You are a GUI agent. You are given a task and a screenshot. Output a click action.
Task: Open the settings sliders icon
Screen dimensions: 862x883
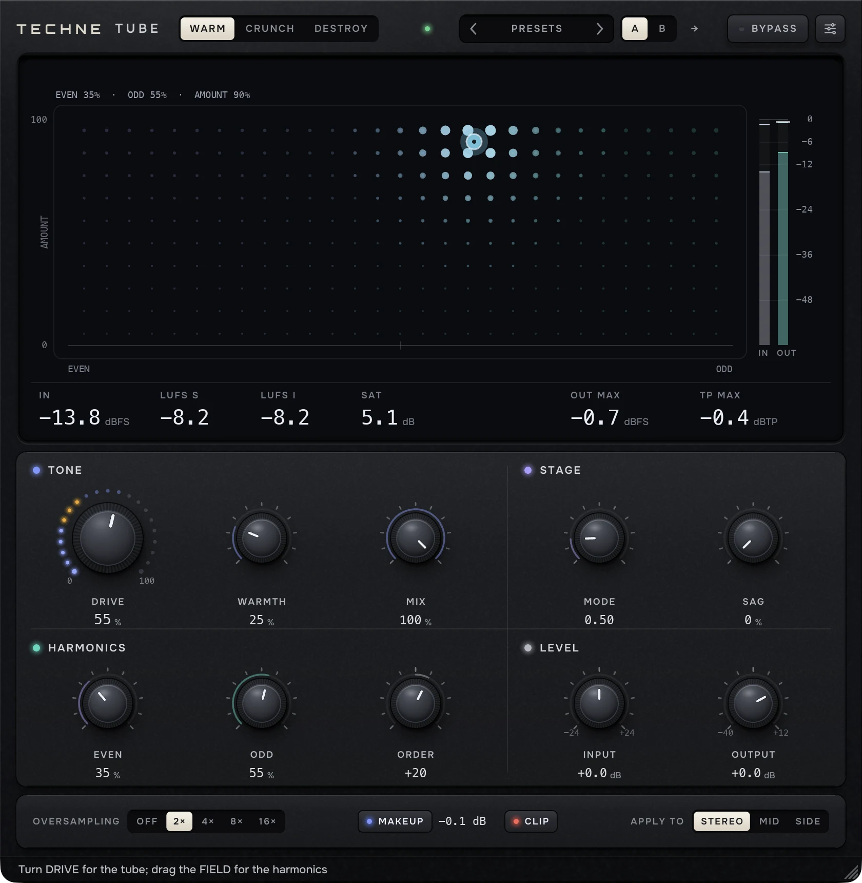[x=830, y=29]
